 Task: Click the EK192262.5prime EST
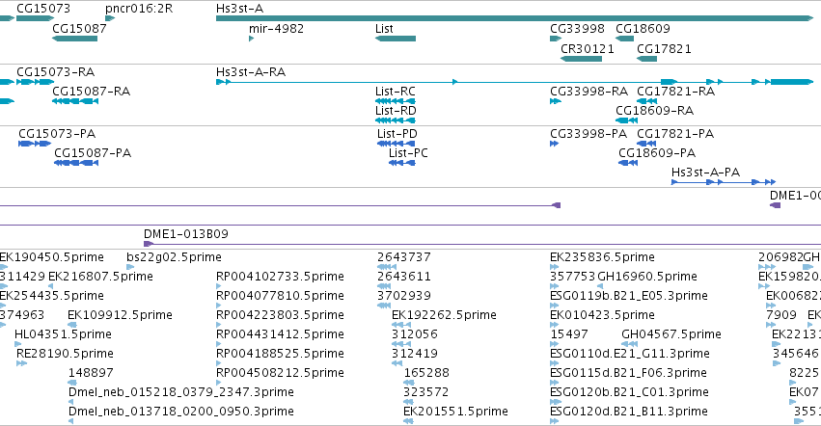tap(401, 325)
